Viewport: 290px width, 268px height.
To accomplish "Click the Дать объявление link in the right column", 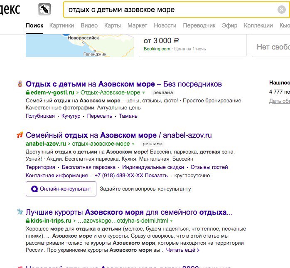I will tap(280, 101).
